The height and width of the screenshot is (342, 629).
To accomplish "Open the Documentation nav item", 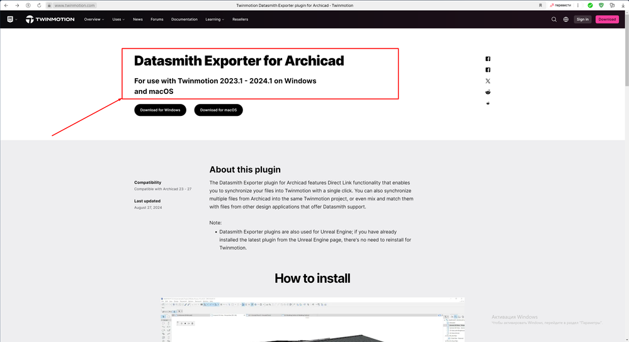I will click(x=184, y=20).
